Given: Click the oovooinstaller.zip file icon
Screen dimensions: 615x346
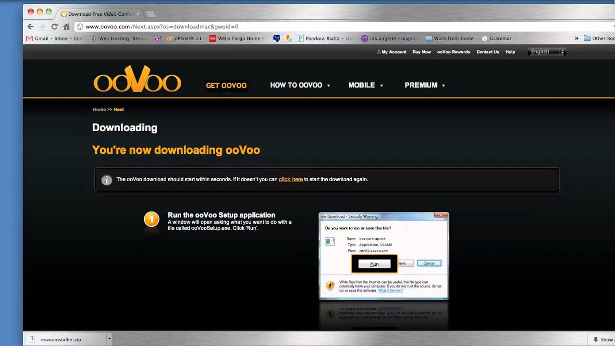Looking at the screenshot, I should click(x=33, y=339).
